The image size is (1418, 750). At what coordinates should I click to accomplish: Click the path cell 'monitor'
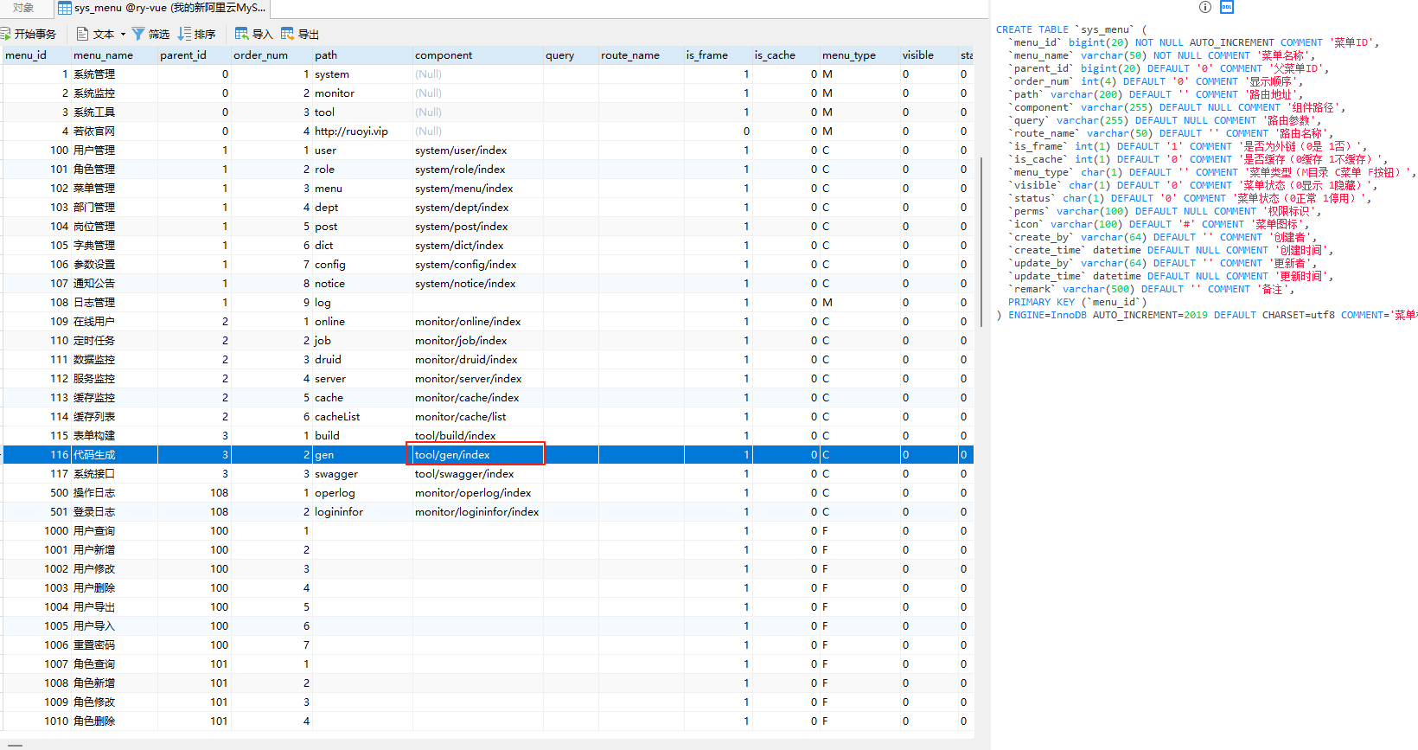coord(361,93)
